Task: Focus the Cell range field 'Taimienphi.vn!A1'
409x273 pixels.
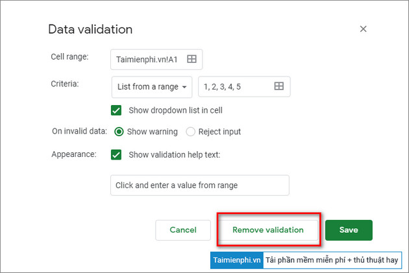Action: coord(149,59)
